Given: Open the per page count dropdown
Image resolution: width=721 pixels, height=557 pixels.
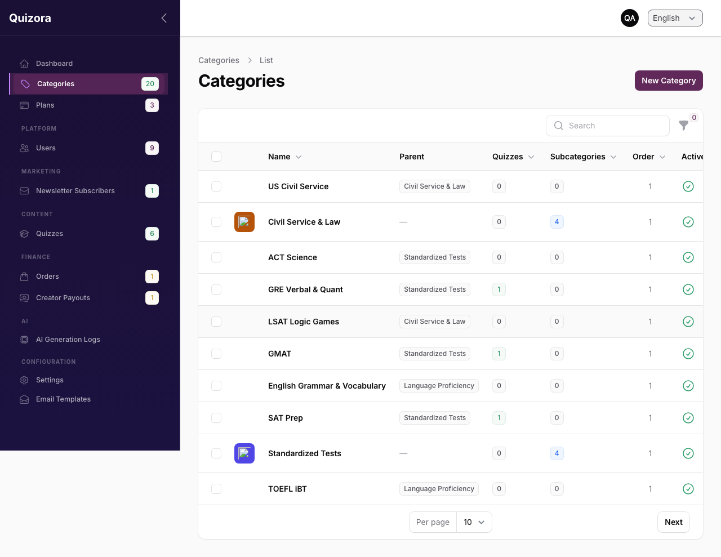Looking at the screenshot, I should pos(474,522).
